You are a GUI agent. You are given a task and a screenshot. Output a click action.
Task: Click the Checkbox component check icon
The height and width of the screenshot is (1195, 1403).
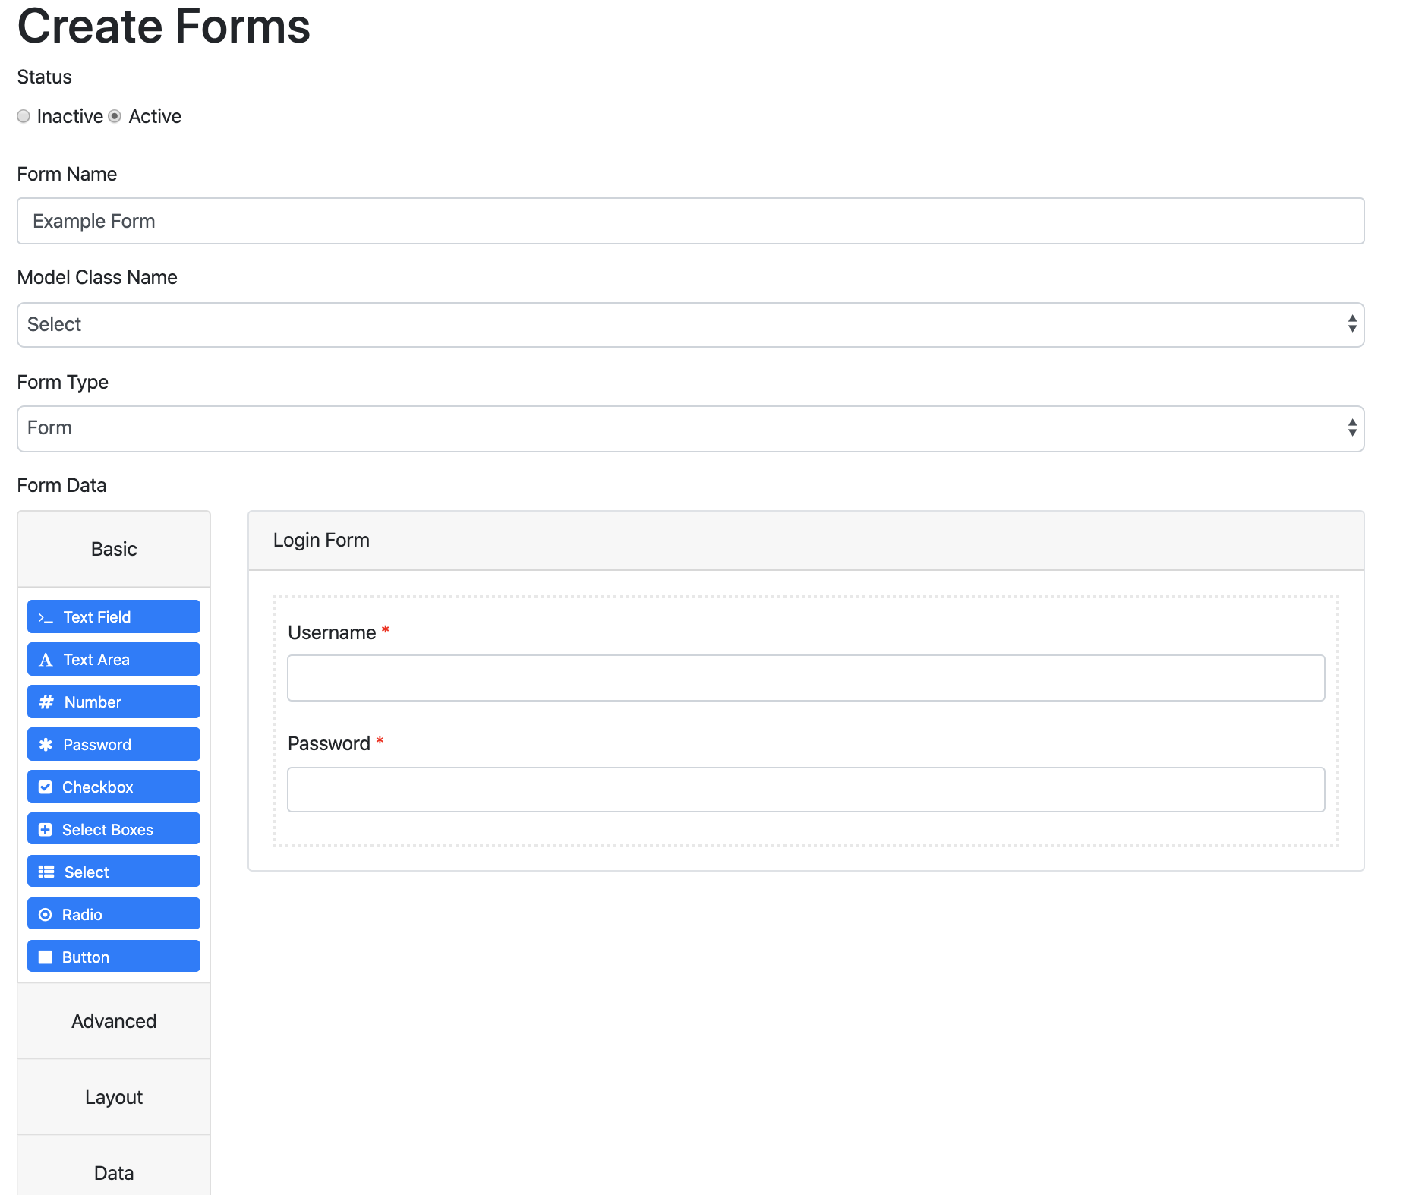click(46, 787)
